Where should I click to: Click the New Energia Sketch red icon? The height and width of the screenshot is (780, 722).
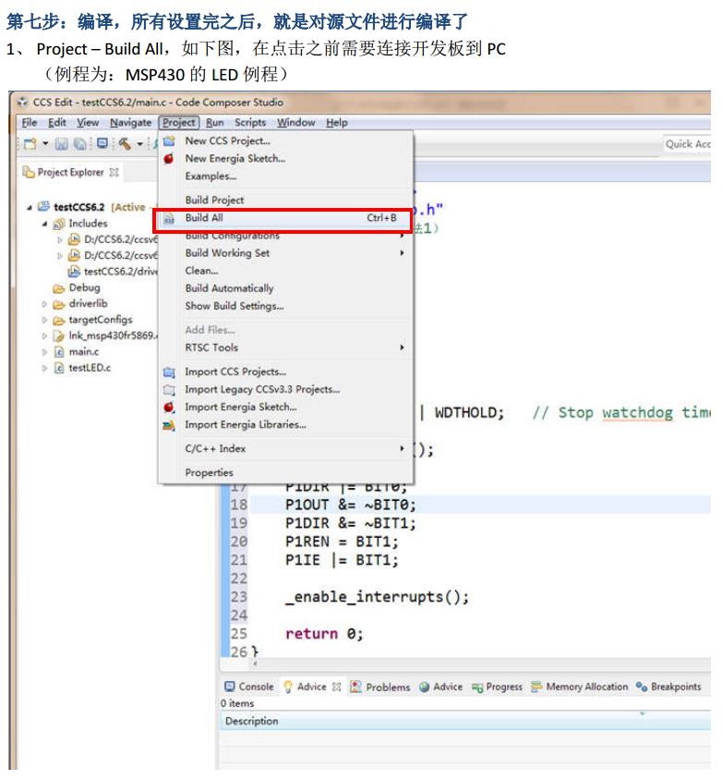tap(169, 159)
